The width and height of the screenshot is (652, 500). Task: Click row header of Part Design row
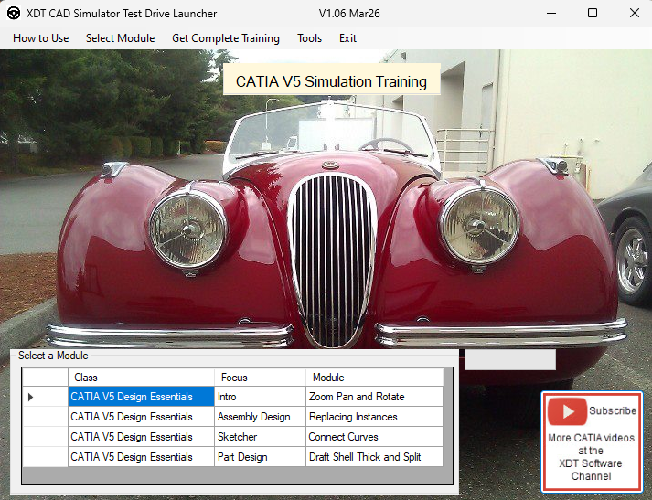(x=45, y=457)
